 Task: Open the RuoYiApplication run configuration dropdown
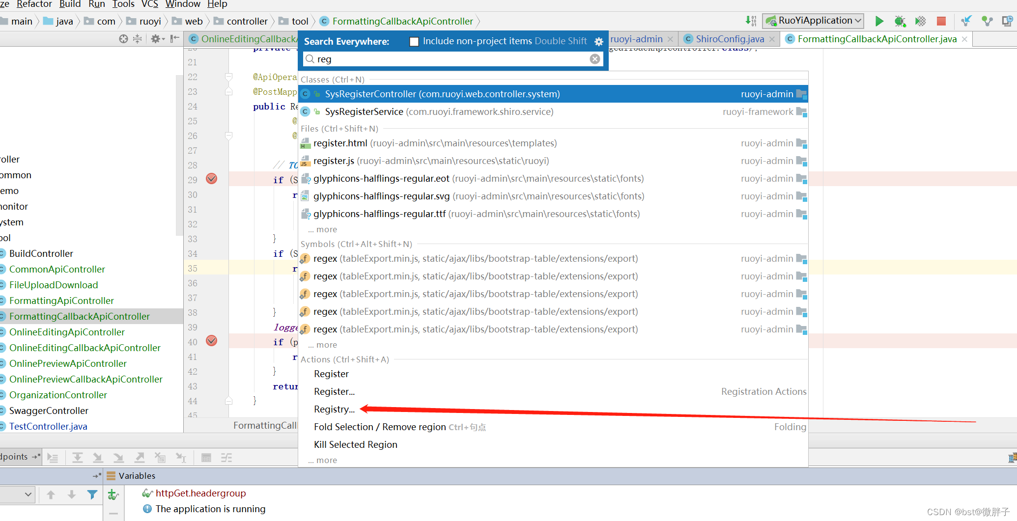tap(813, 21)
